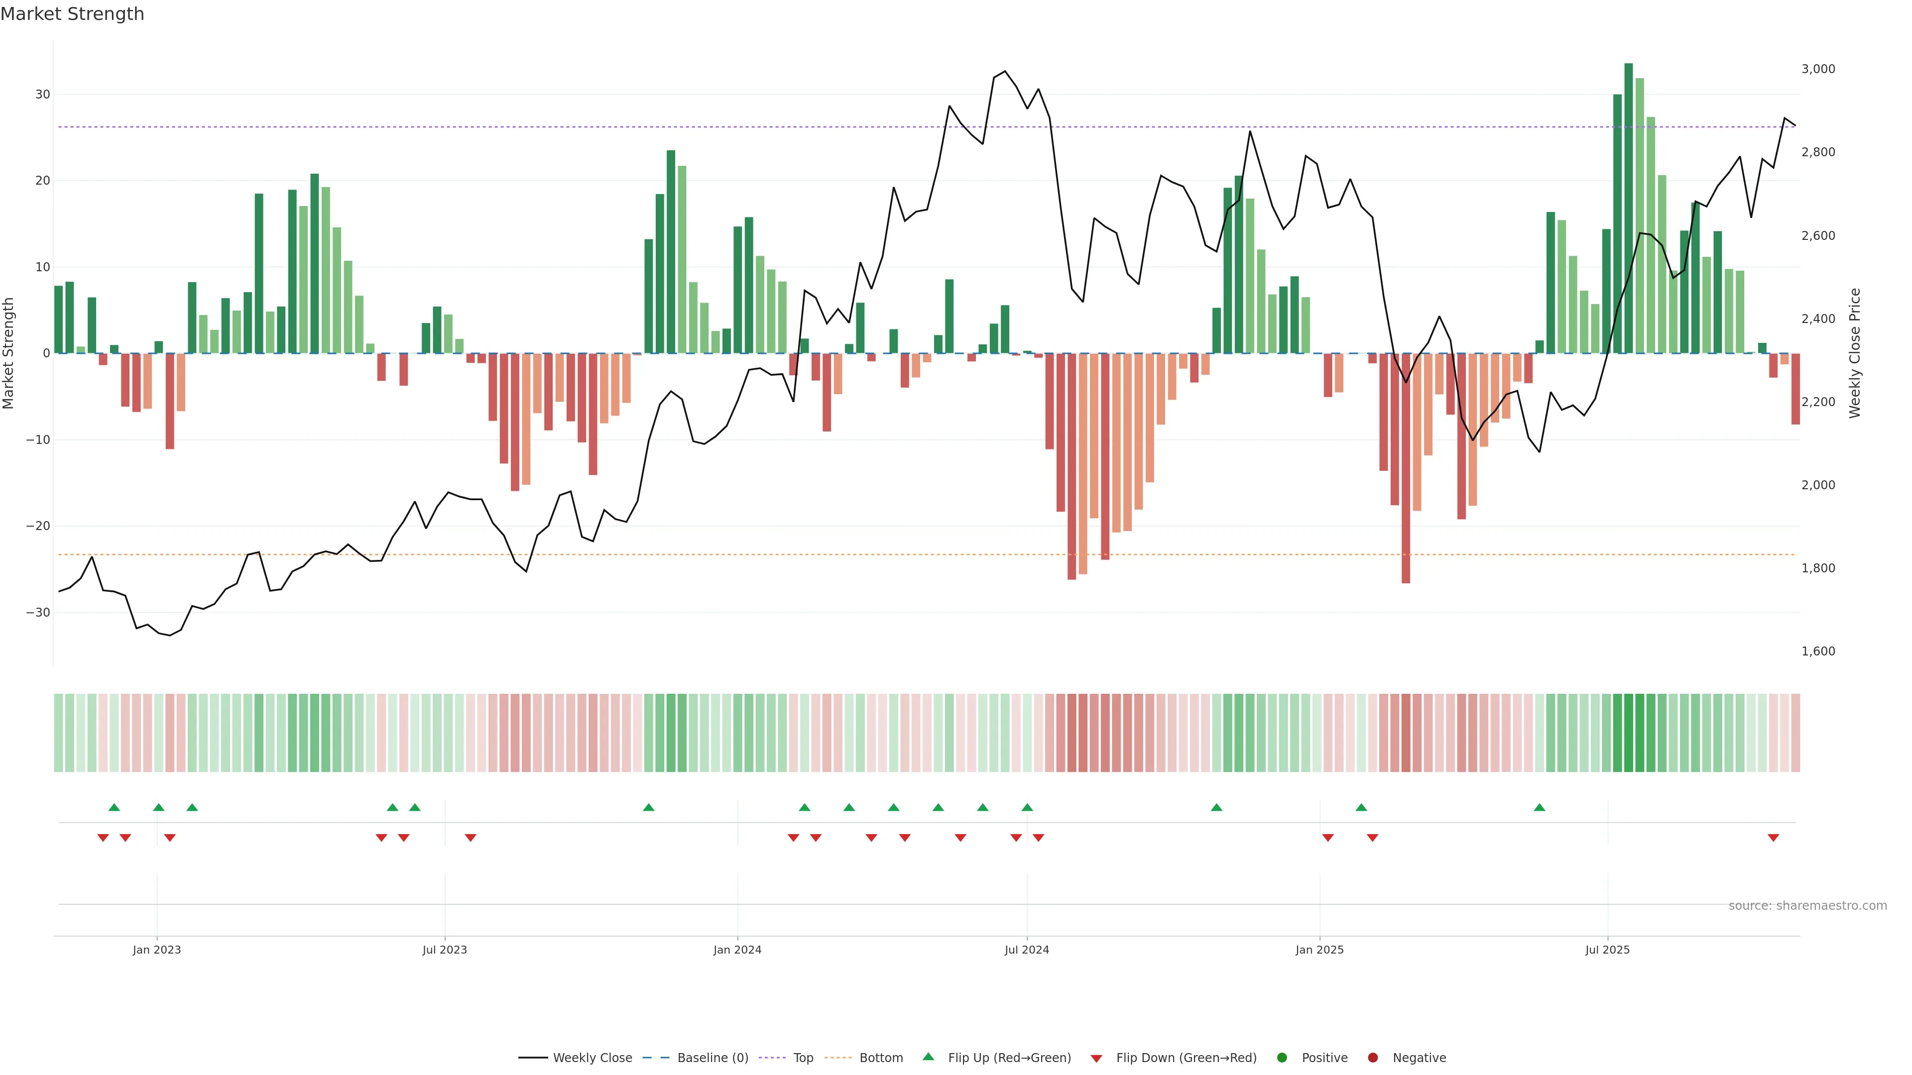The image size is (1912, 1075).
Task: Click the last green flip-up triangle marker
Action: click(x=1540, y=807)
